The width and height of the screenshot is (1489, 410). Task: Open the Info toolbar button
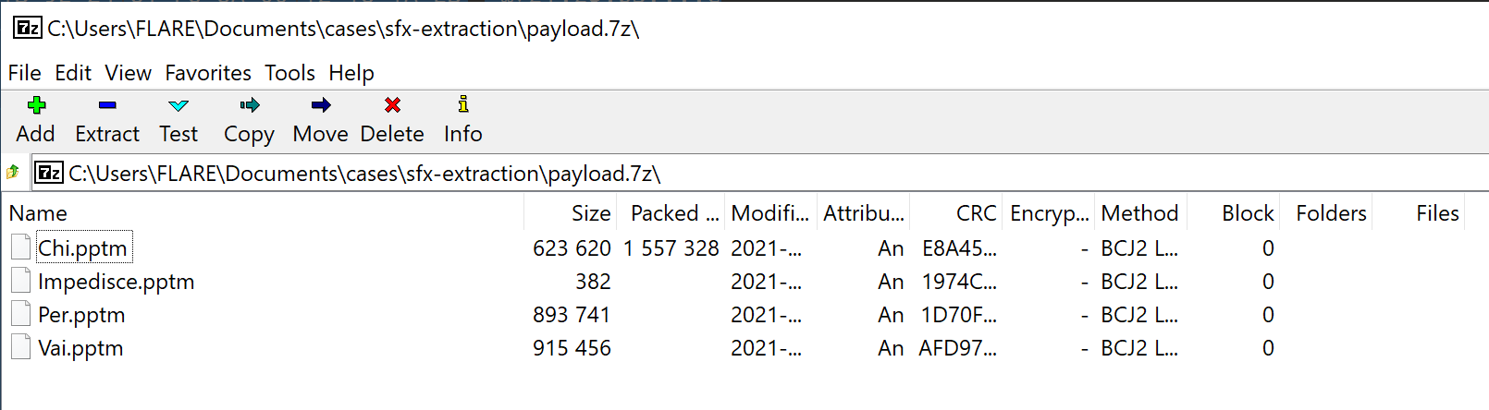462,120
